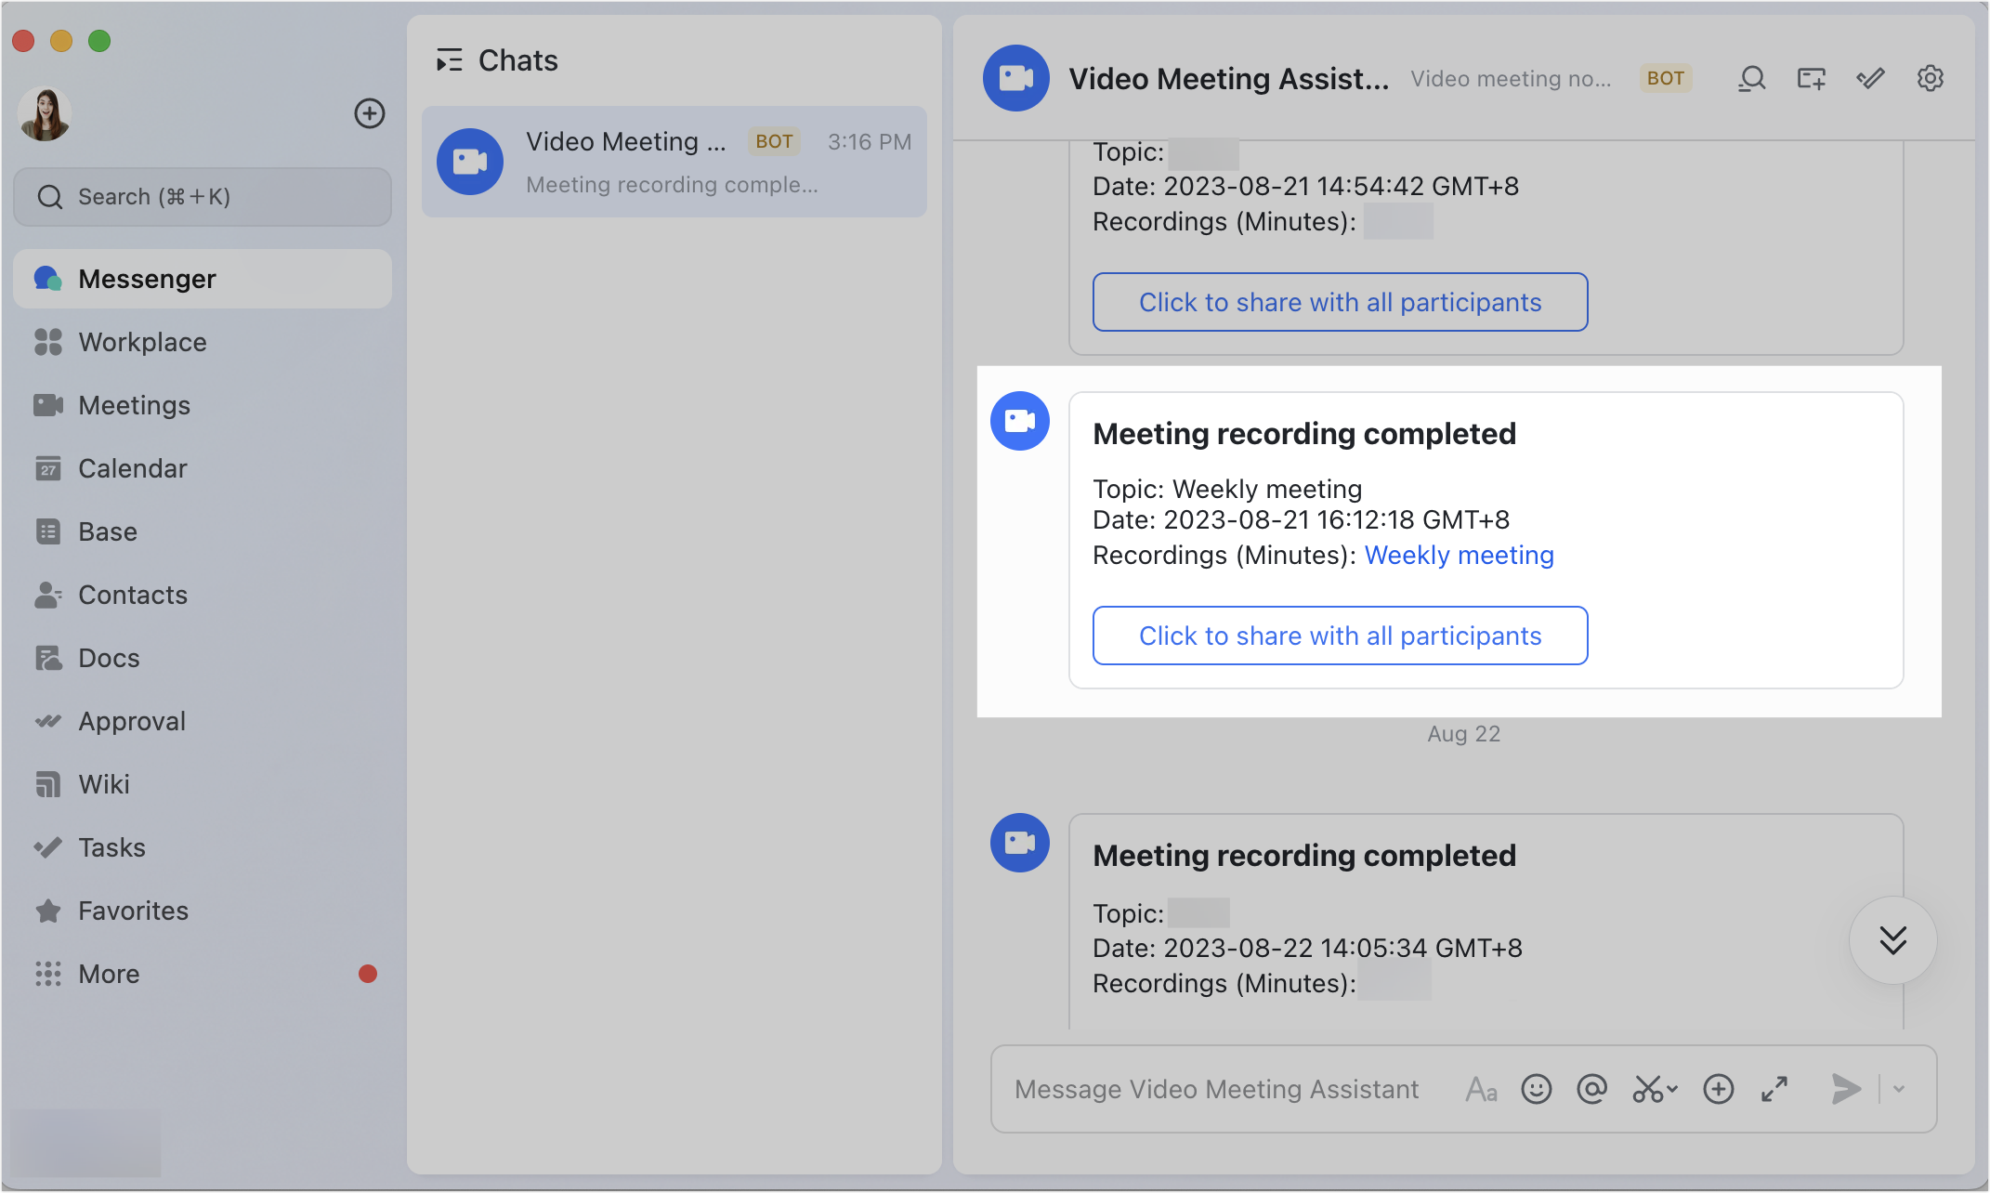
Task: Open the Video Meeting Assistant search icon
Action: point(1751,78)
